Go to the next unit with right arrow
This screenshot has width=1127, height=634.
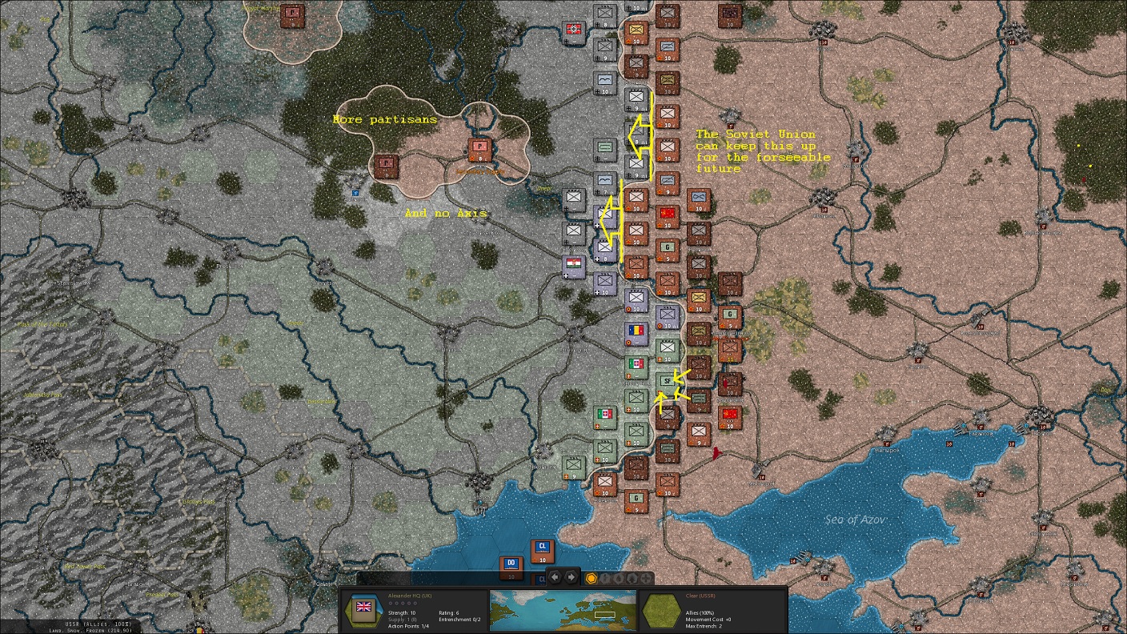[571, 577]
